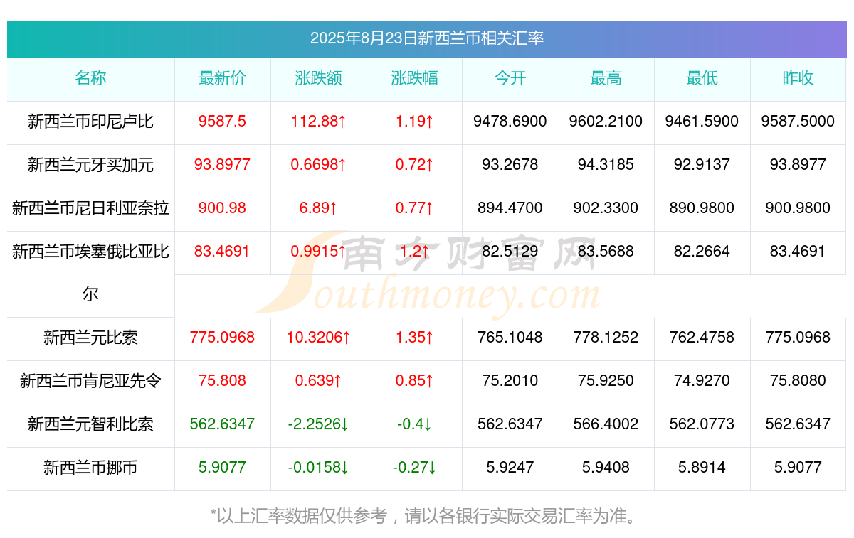Click row name 新西兰币印尼卢比
Screen dimensions: 854x538
click(x=90, y=122)
